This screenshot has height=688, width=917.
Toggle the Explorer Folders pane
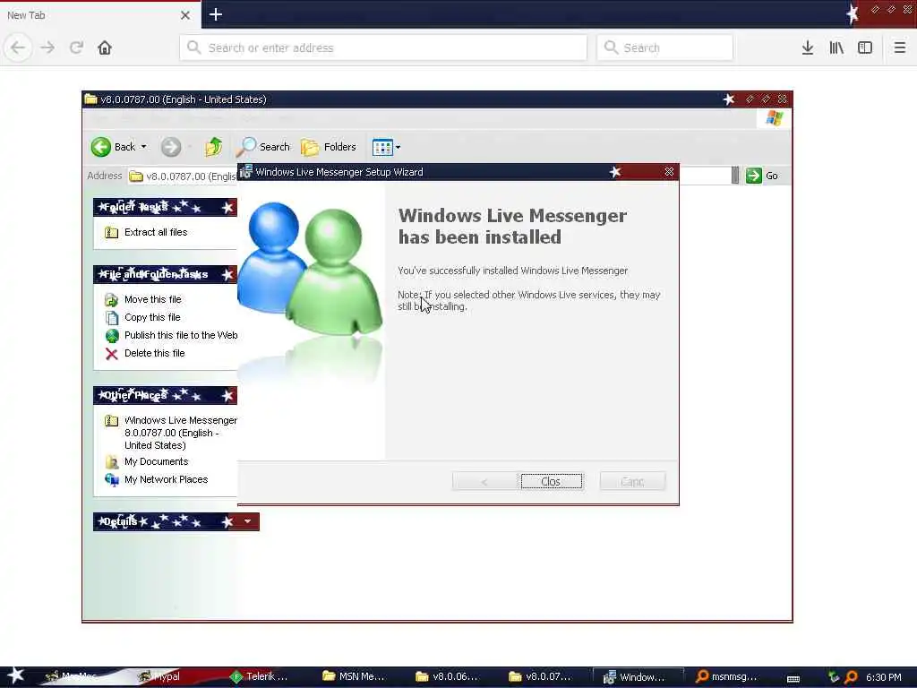[329, 147]
